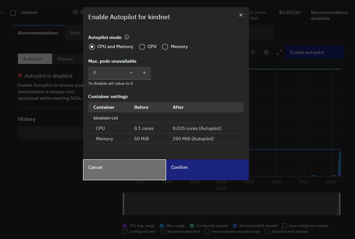Open chart filter sliders icon
Screen dimensions: 355x239
[x=253, y=52]
